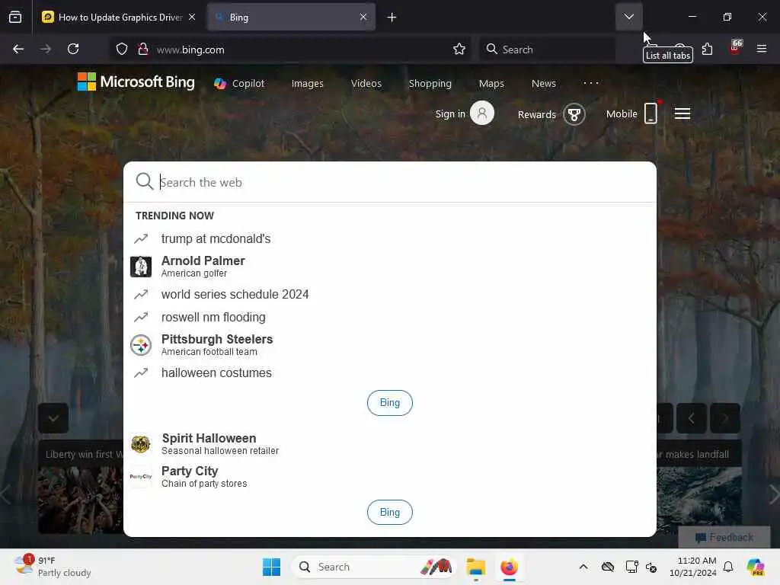
Task: Select Spirit Halloween suggestion
Action: coord(390,444)
